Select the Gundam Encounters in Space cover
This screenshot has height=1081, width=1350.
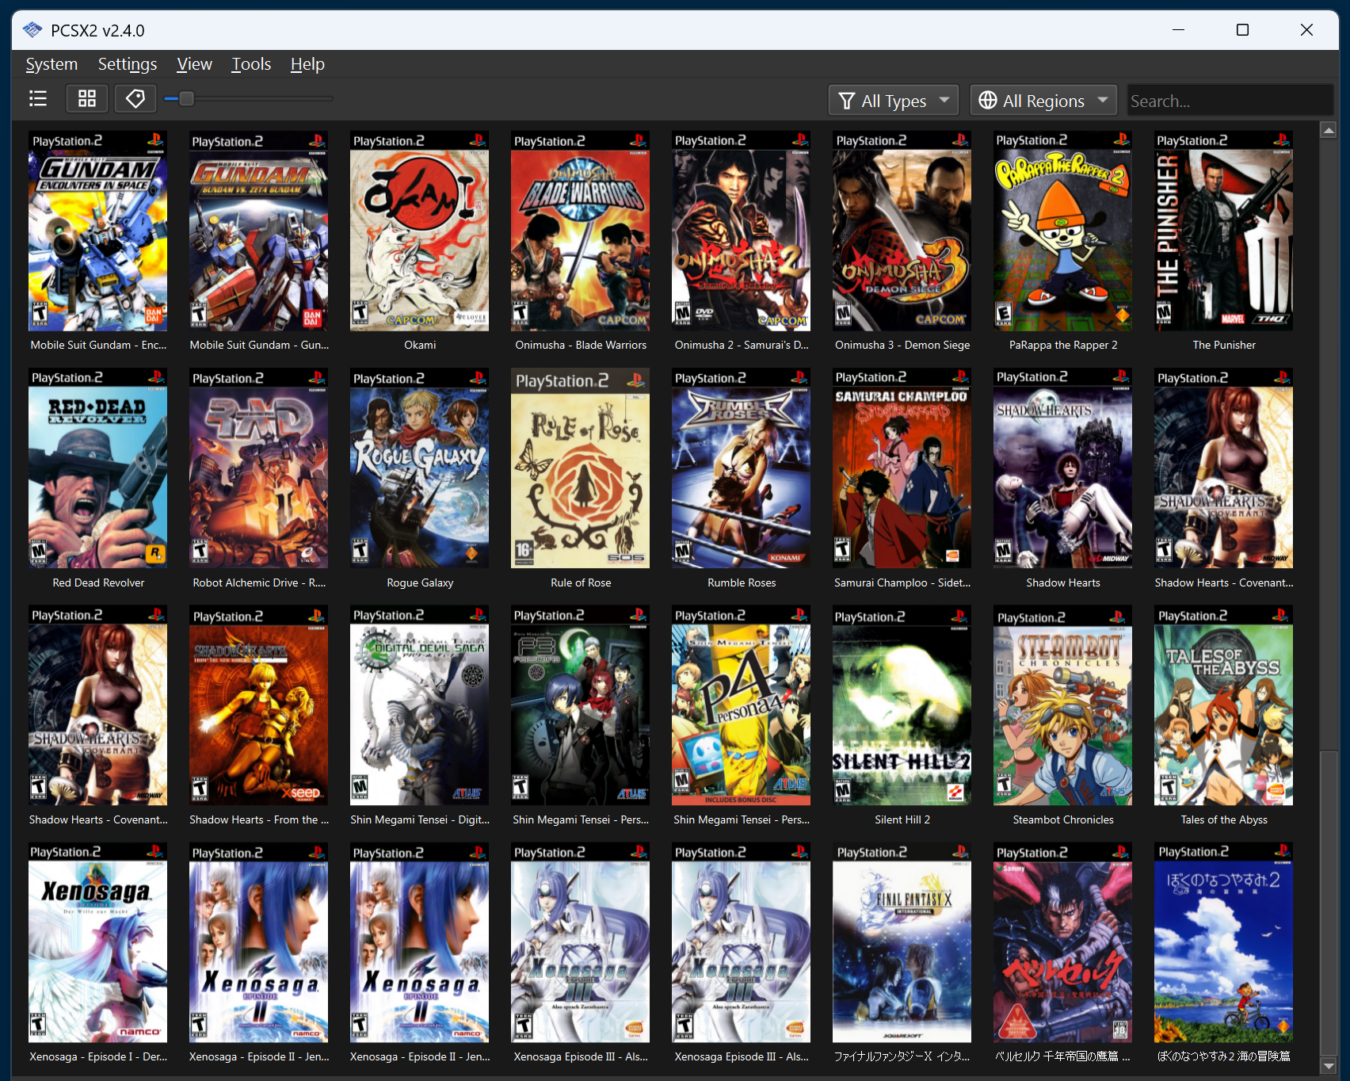point(98,231)
